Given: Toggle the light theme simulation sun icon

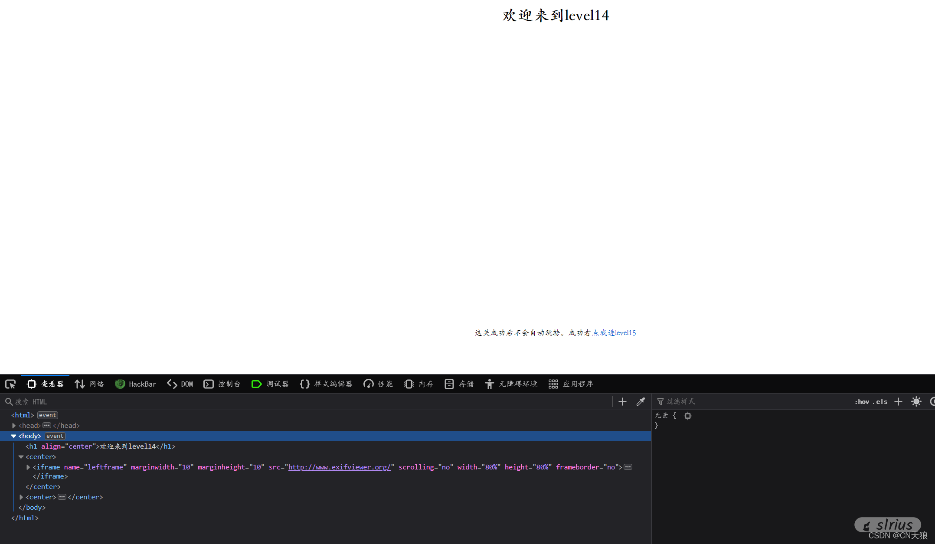Looking at the screenshot, I should [x=916, y=401].
